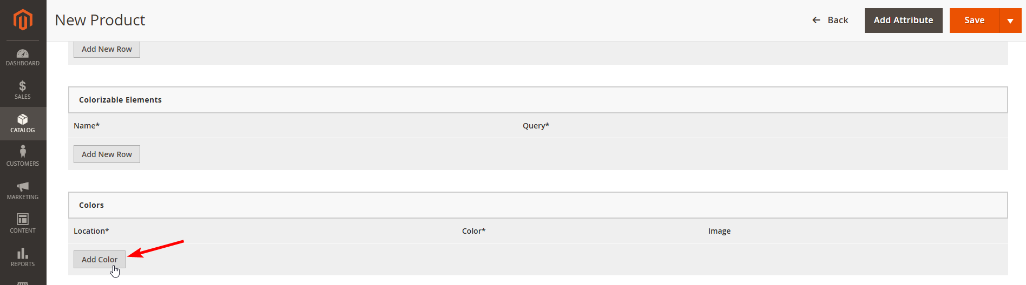Open the Catalog menu

pos(23,124)
